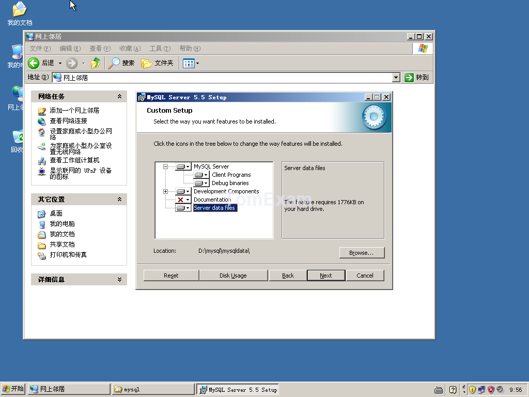Viewport: 529px width, 397px height.
Task: Switch to 网上邻居 taskbar button
Action: tap(69, 389)
